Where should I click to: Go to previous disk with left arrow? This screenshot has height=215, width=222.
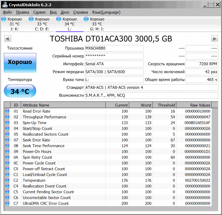click(x=8, y=39)
